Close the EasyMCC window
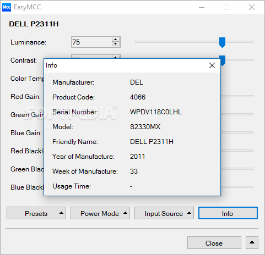Viewport: 265px width, 255px height. pos(252,7)
